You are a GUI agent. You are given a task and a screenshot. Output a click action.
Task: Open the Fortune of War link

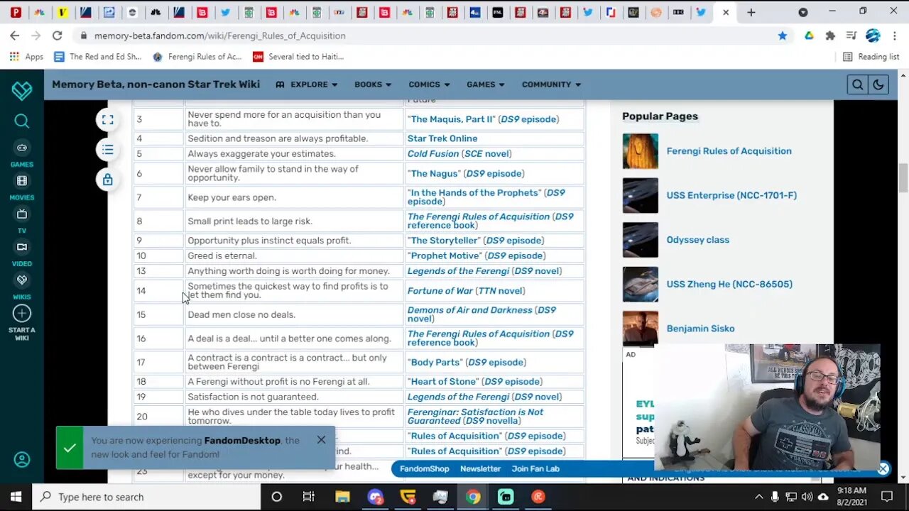[440, 291]
